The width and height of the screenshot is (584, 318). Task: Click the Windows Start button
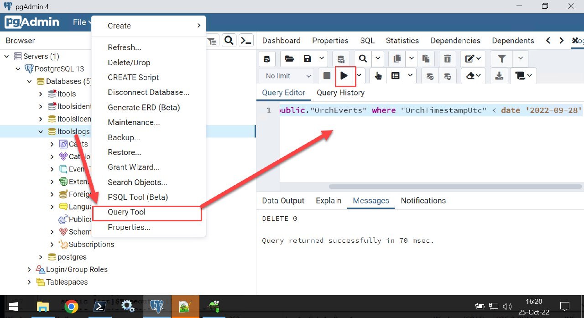point(13,306)
